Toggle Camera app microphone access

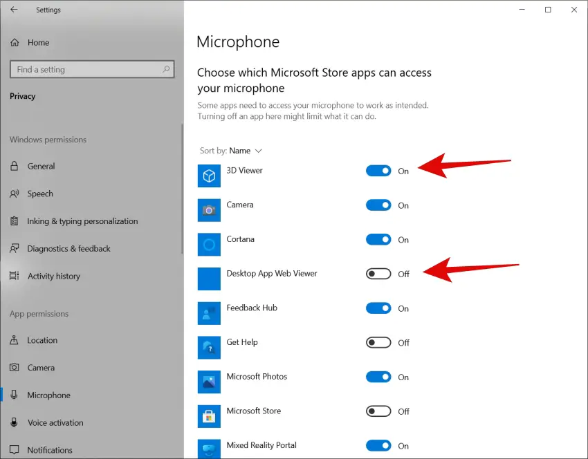(378, 205)
